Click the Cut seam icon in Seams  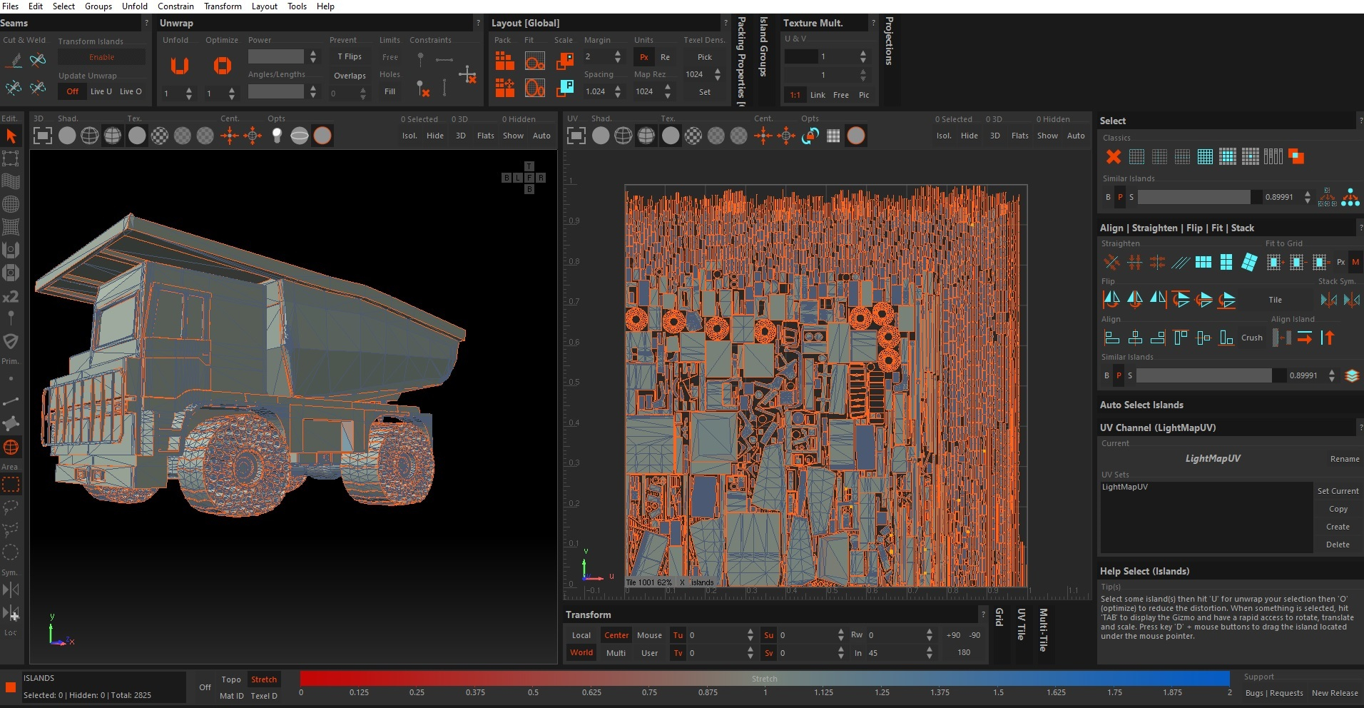pyautogui.click(x=14, y=60)
